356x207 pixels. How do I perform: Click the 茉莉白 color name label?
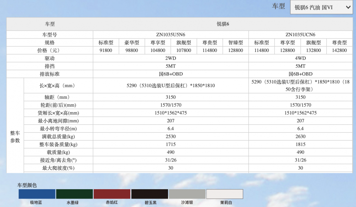click(226, 203)
